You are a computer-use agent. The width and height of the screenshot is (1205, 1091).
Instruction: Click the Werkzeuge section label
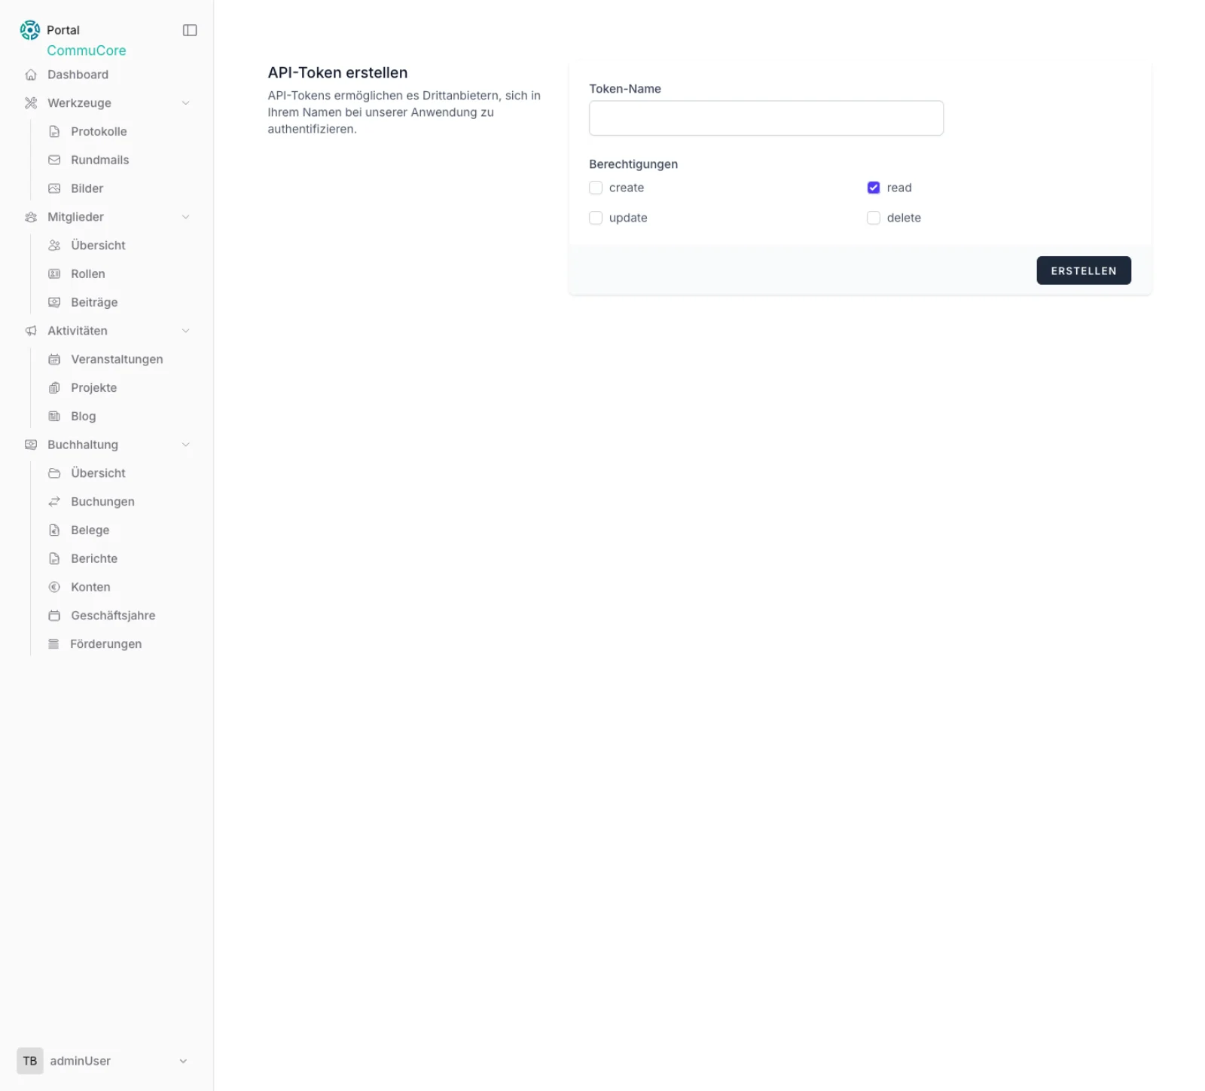79,103
